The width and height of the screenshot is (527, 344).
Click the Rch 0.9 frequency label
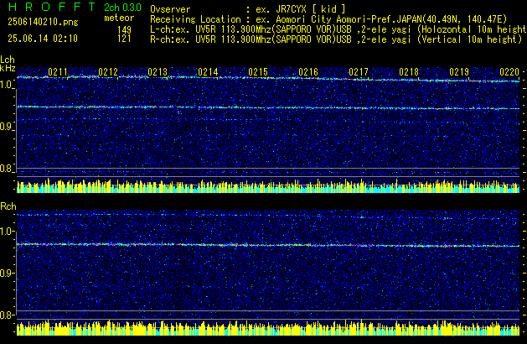pos(7,273)
